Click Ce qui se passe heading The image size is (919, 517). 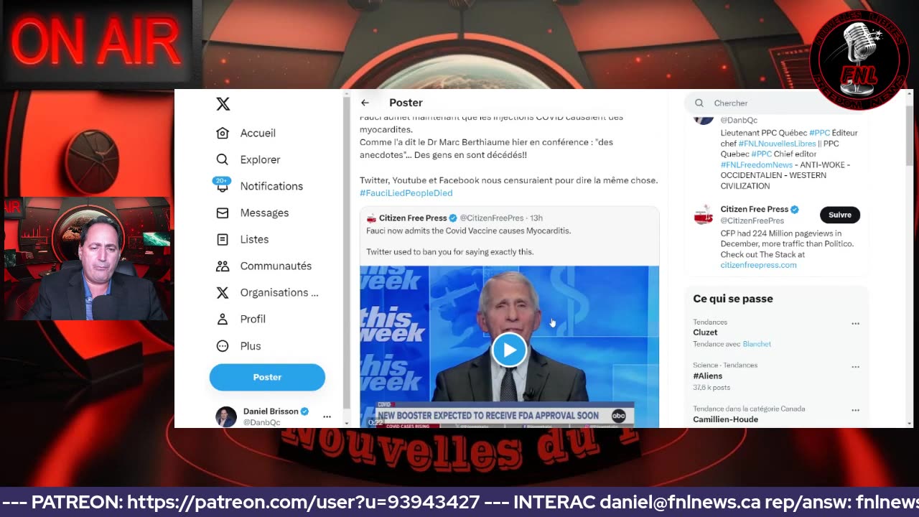733,299
